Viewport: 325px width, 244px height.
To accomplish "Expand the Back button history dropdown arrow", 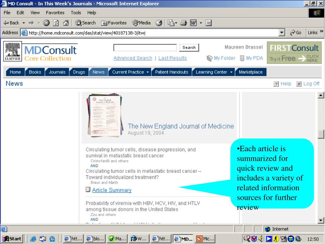I will click(23, 23).
